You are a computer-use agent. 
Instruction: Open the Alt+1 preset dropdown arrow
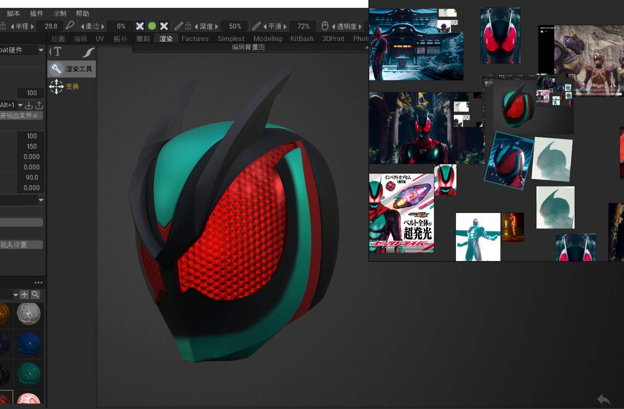tap(20, 105)
